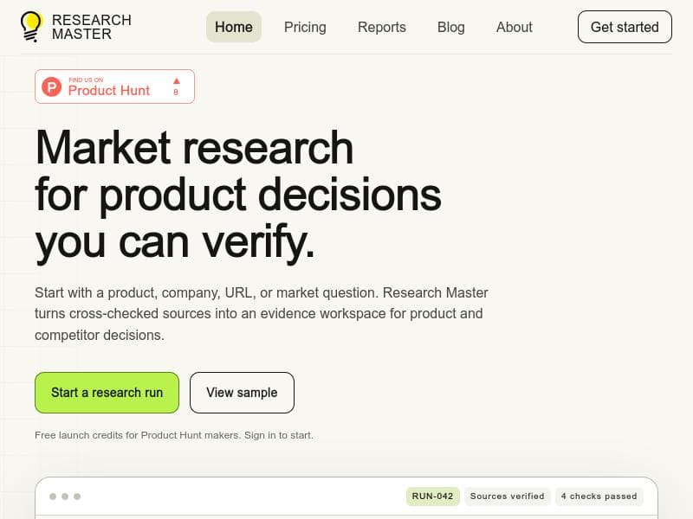Click the middle gray window dot

pyautogui.click(x=65, y=497)
